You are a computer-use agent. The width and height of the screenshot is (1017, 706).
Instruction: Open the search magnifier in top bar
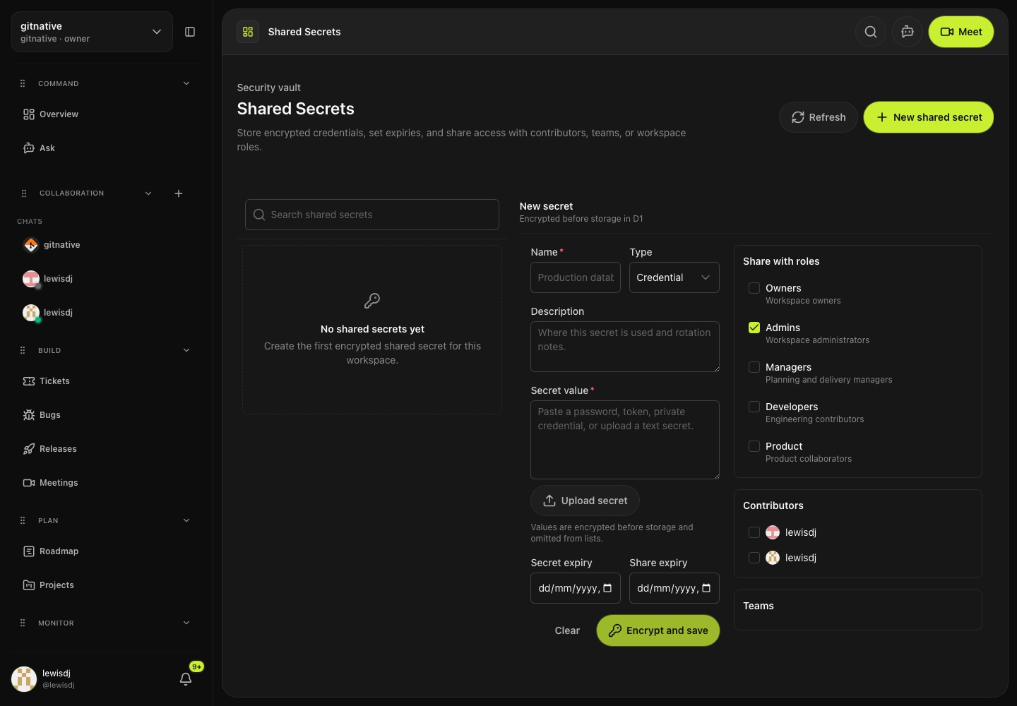point(871,32)
